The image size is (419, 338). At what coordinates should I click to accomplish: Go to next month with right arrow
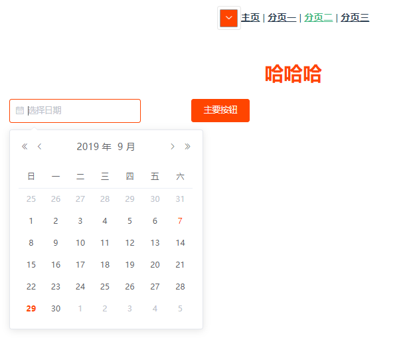pyautogui.click(x=173, y=146)
